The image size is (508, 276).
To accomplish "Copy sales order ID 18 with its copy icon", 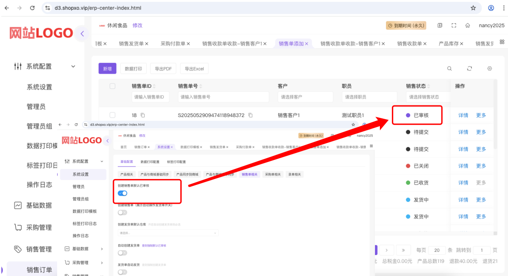I will [142, 115].
